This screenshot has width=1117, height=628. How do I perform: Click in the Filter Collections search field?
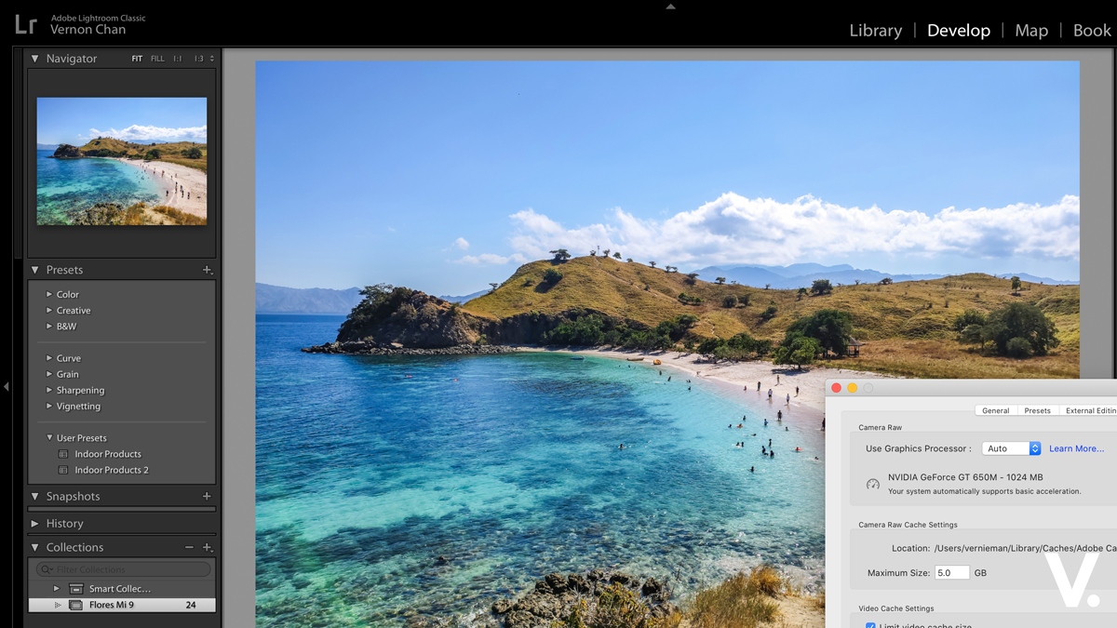click(123, 569)
